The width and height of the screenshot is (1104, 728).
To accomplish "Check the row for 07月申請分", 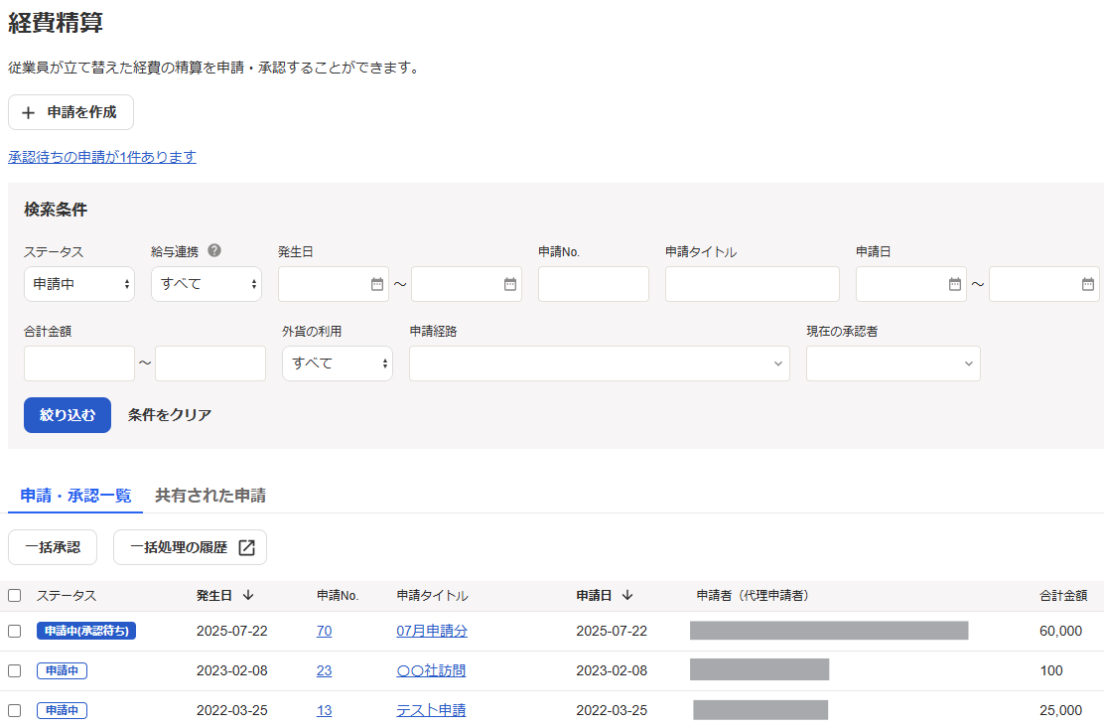I will 14,631.
